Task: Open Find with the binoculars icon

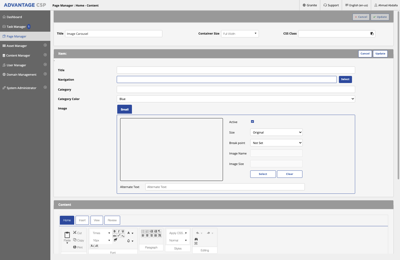Action: coord(196,239)
